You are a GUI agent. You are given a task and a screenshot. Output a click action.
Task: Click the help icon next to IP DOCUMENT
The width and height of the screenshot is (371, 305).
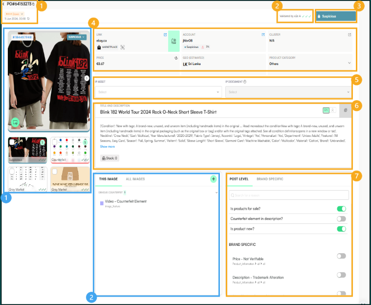pos(245,82)
